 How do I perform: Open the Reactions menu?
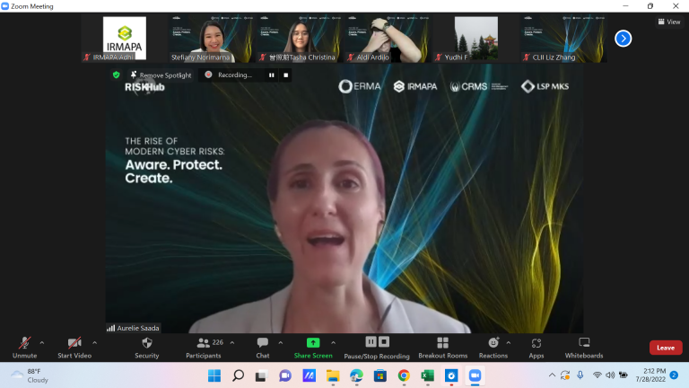click(x=493, y=344)
